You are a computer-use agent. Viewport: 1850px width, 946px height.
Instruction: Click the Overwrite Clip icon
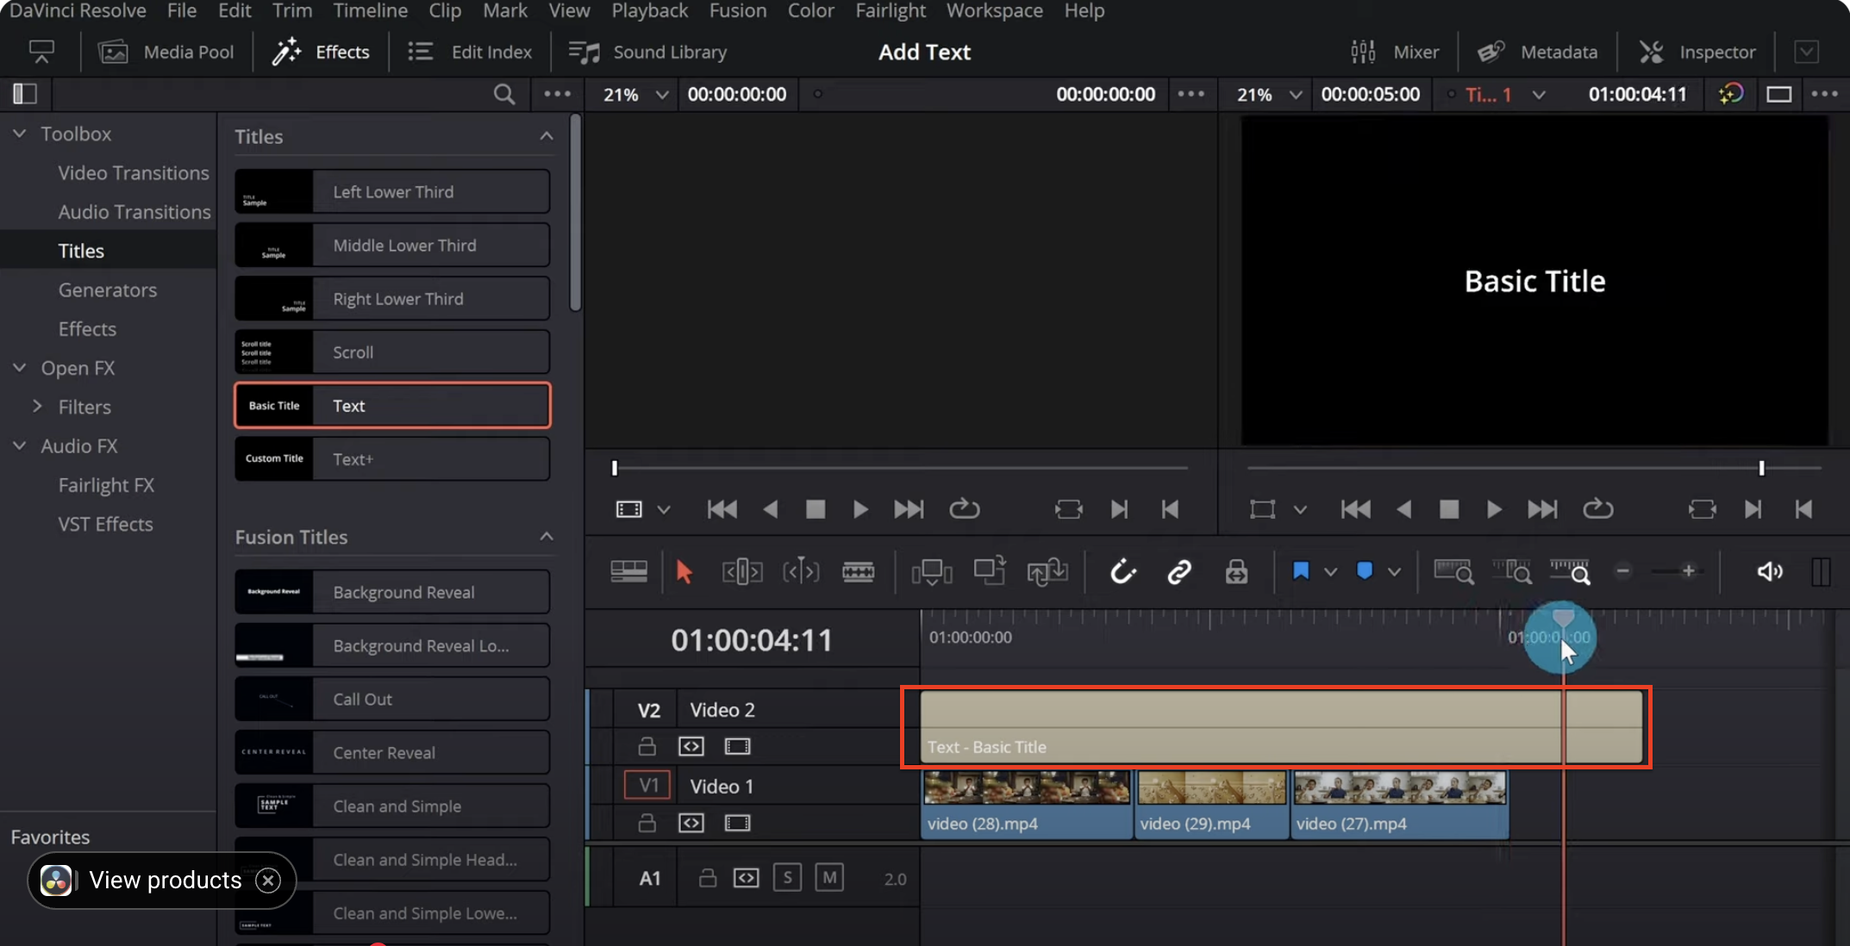point(990,570)
